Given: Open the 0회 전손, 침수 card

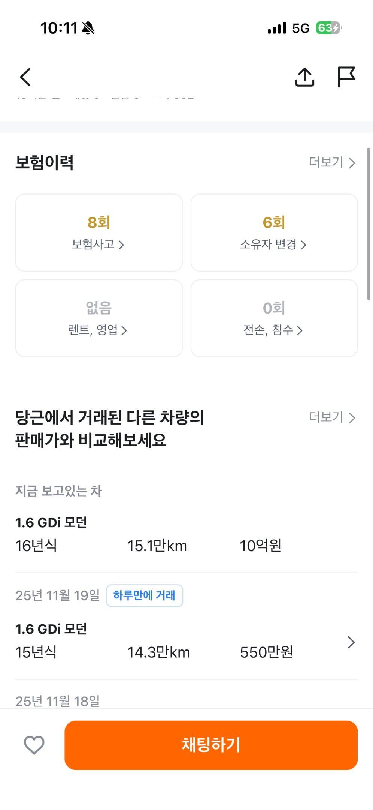Looking at the screenshot, I should pos(274,318).
